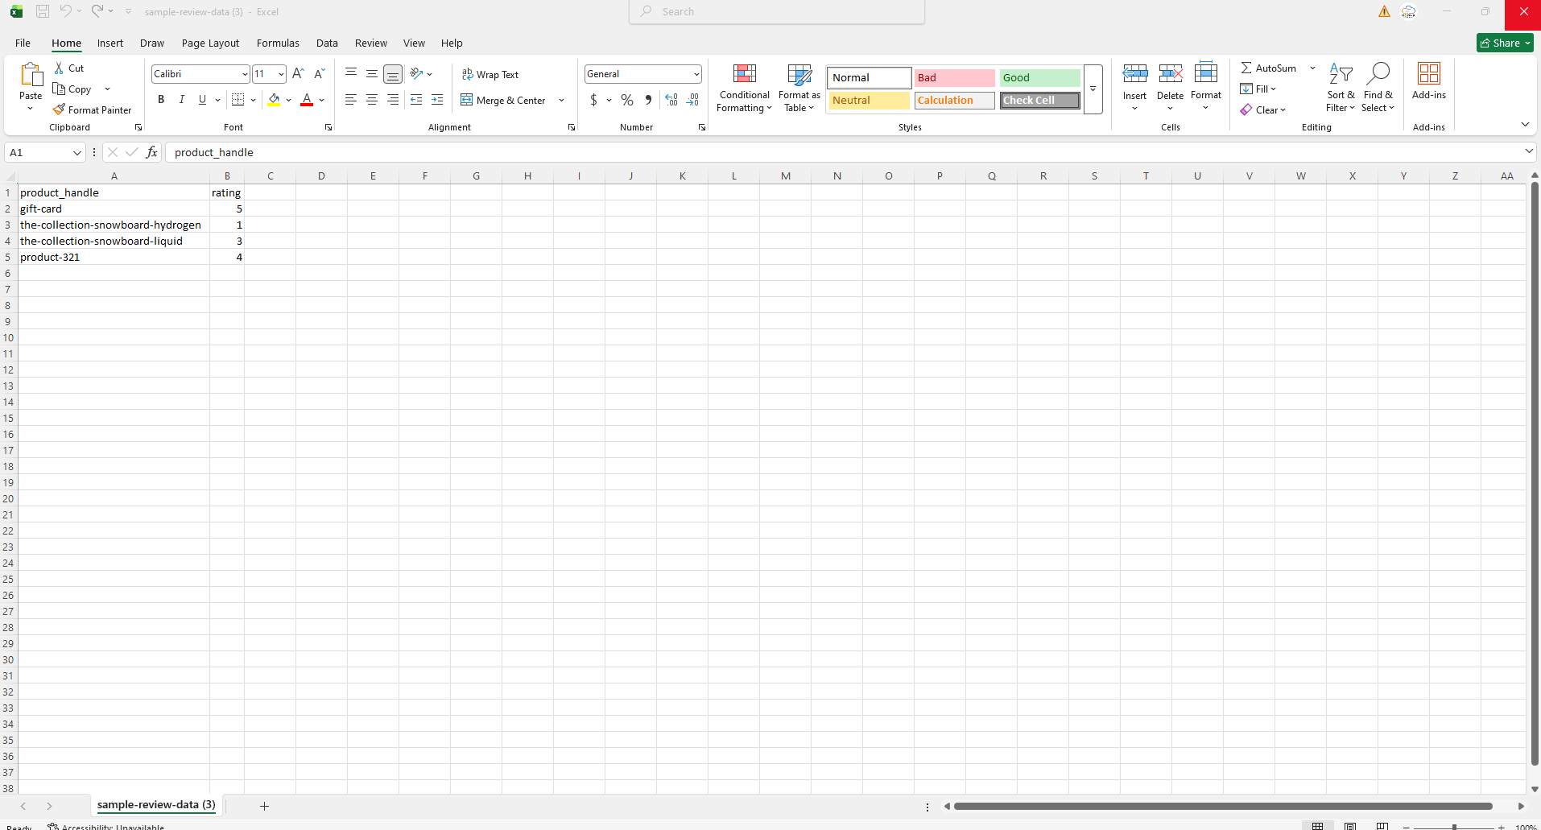Click the Insert Function fx icon
The image size is (1541, 830).
[x=151, y=152]
